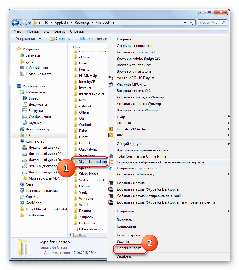Click Total Commander Ultima Prime icon
Screen dimensions: 239x270
(111, 156)
